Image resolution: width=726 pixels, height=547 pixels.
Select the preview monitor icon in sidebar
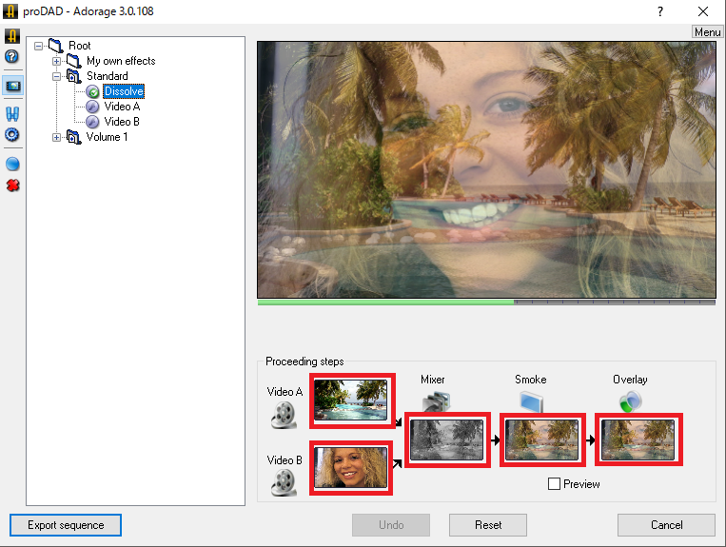pyautogui.click(x=12, y=86)
